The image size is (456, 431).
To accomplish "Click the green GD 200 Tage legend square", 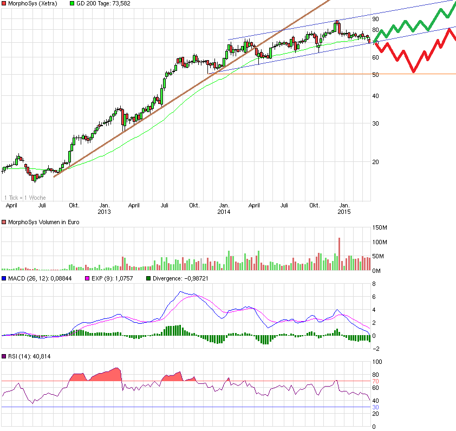I will [x=72, y=3].
